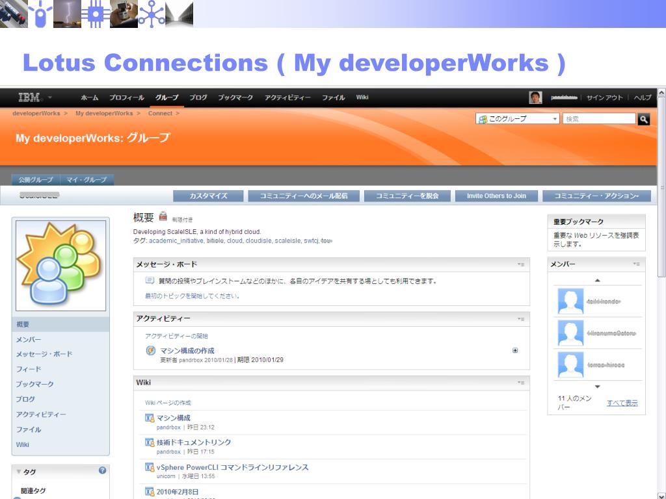Click first member avatar in メンバー panel

570,301
